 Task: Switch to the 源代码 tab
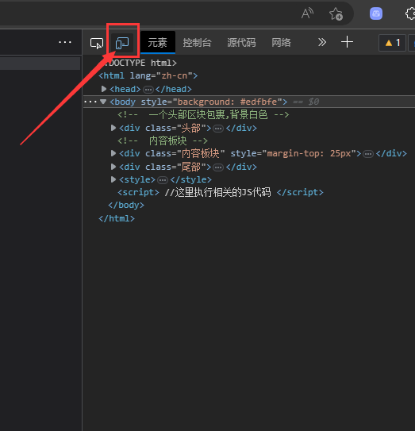(x=241, y=43)
